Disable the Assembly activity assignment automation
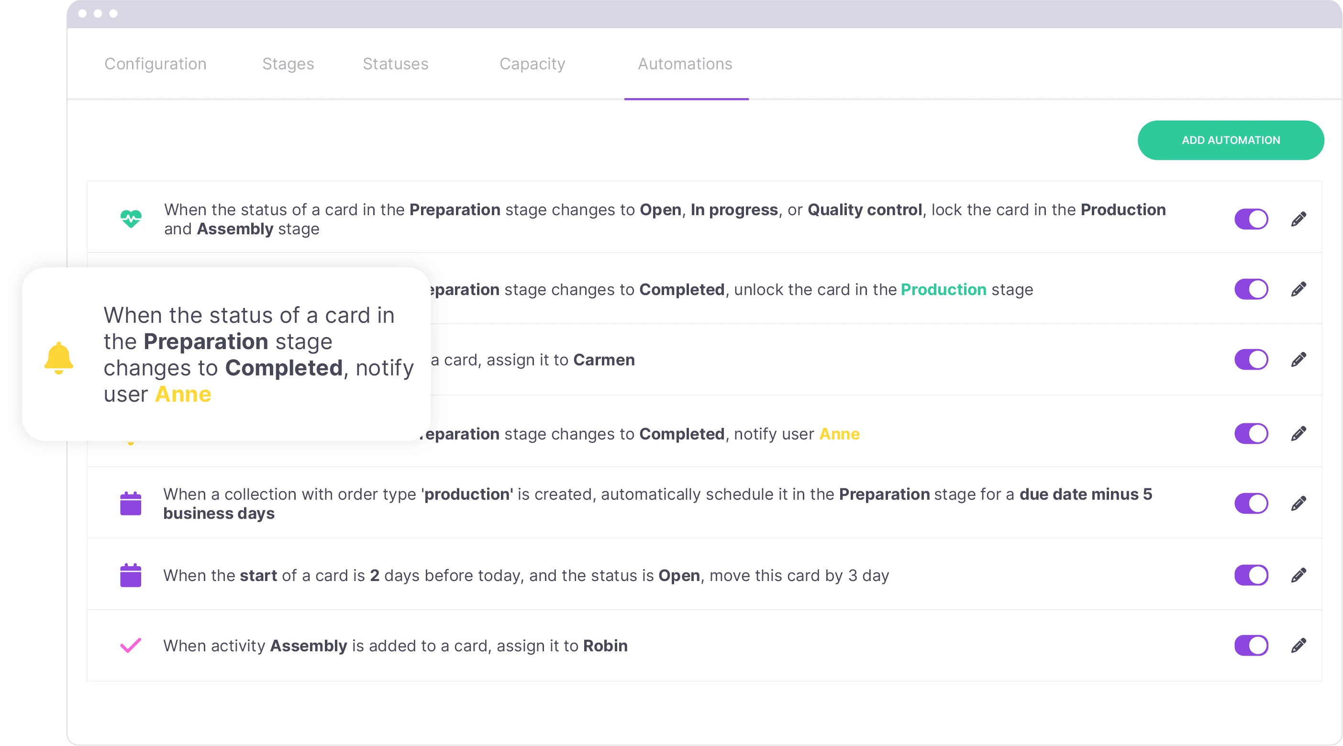This screenshot has width=1343, height=746. (x=1252, y=645)
